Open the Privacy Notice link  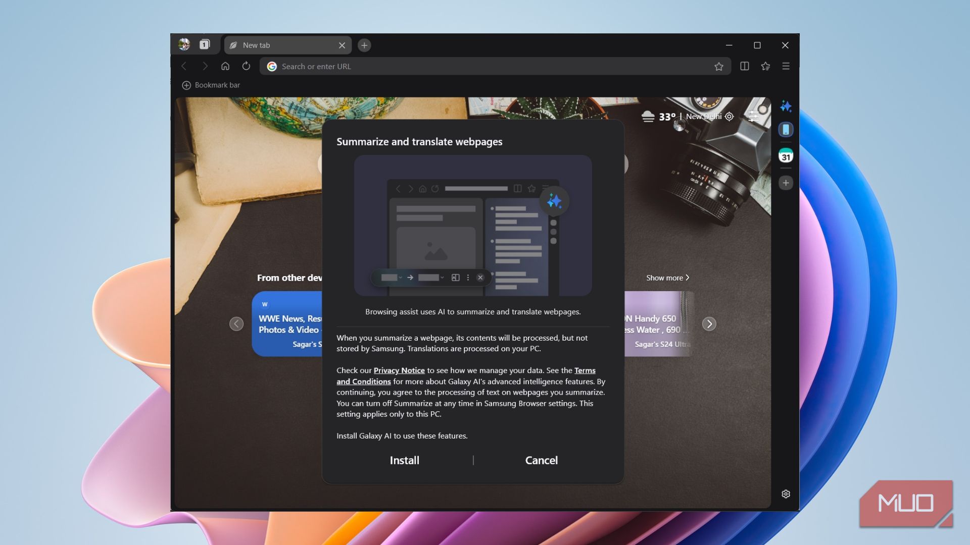click(399, 370)
